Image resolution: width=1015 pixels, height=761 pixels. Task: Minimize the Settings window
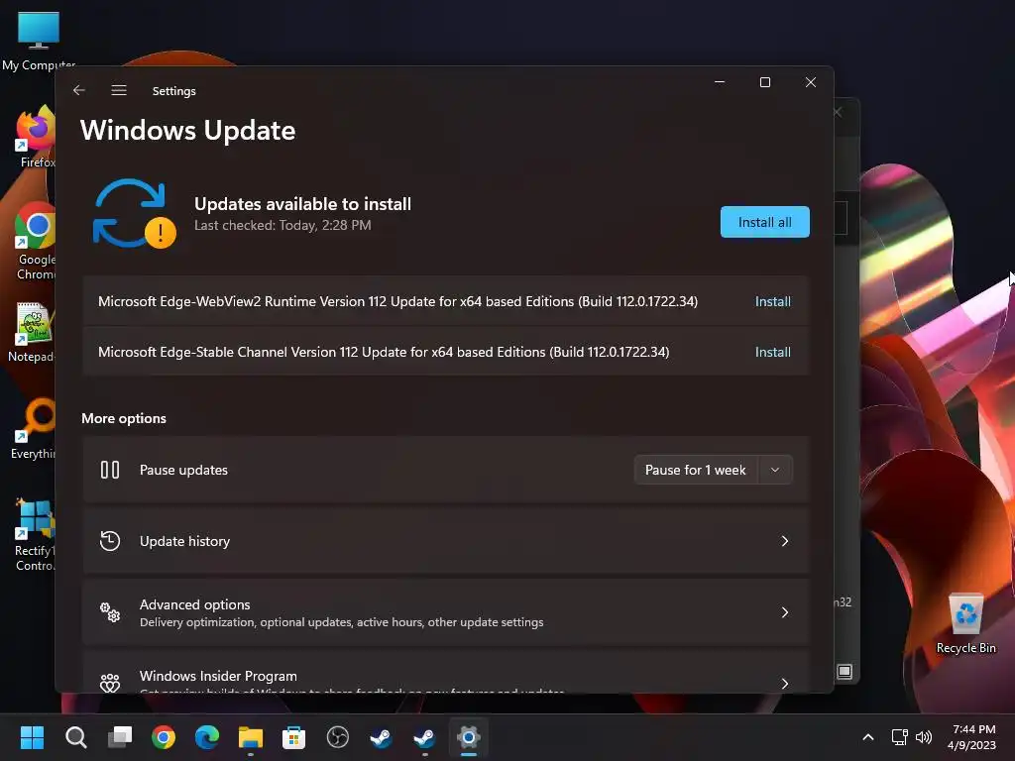(x=720, y=82)
